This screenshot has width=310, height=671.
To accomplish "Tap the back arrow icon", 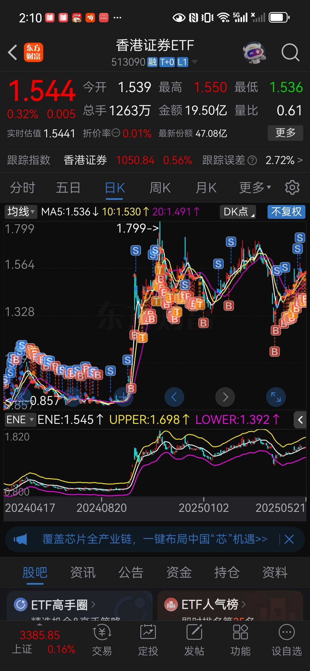I will (13, 52).
